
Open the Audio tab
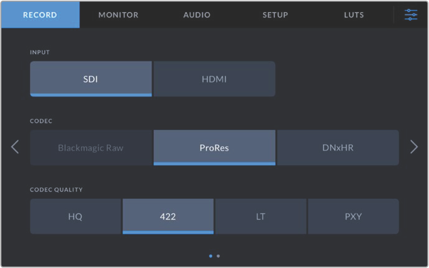point(197,15)
